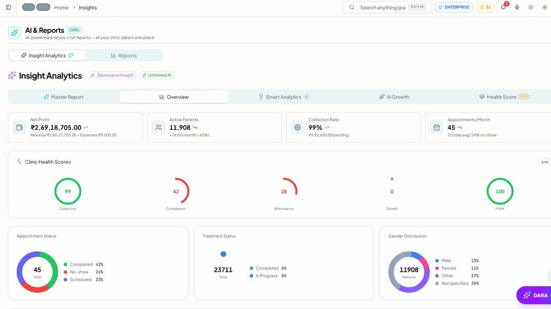The image size is (551, 309).
Task: Click the search magnifier icon
Action: pos(352,7)
